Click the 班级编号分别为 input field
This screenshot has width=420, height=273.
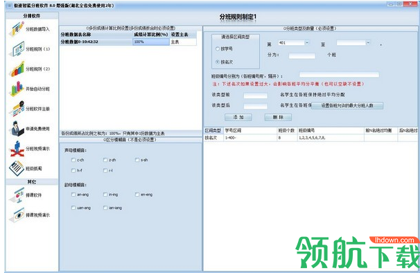[x=339, y=74]
